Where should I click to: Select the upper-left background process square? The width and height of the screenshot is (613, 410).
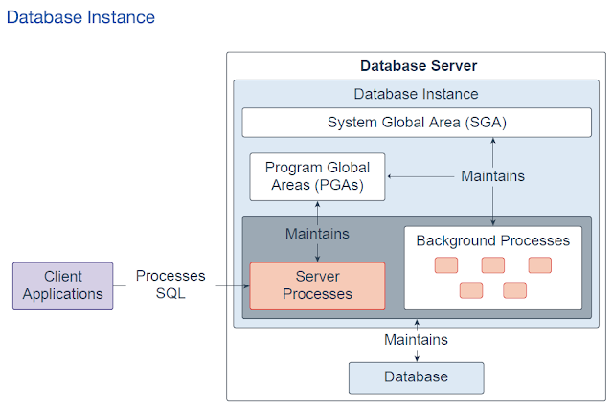[446, 265]
